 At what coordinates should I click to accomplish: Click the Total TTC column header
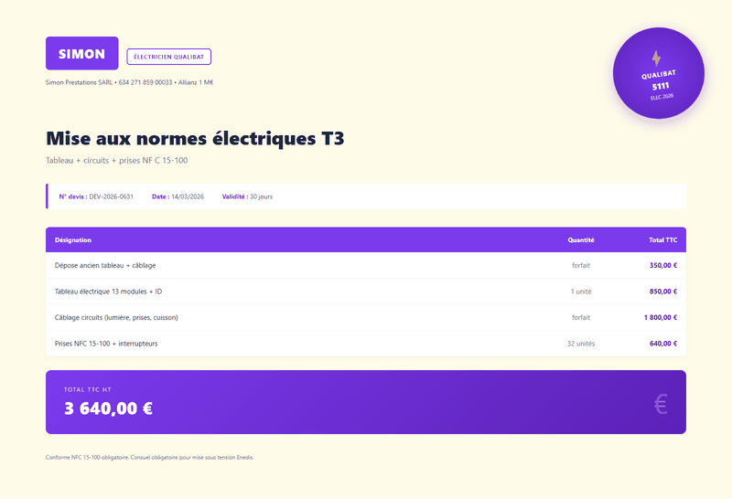click(x=662, y=240)
